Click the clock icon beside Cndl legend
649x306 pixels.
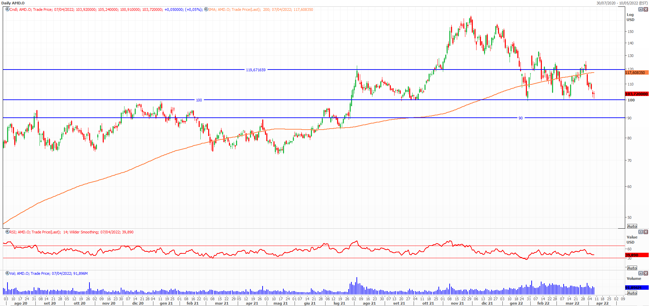(7, 9)
